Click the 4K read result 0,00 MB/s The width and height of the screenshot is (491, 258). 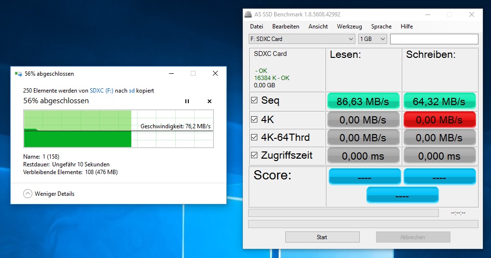pyautogui.click(x=363, y=120)
